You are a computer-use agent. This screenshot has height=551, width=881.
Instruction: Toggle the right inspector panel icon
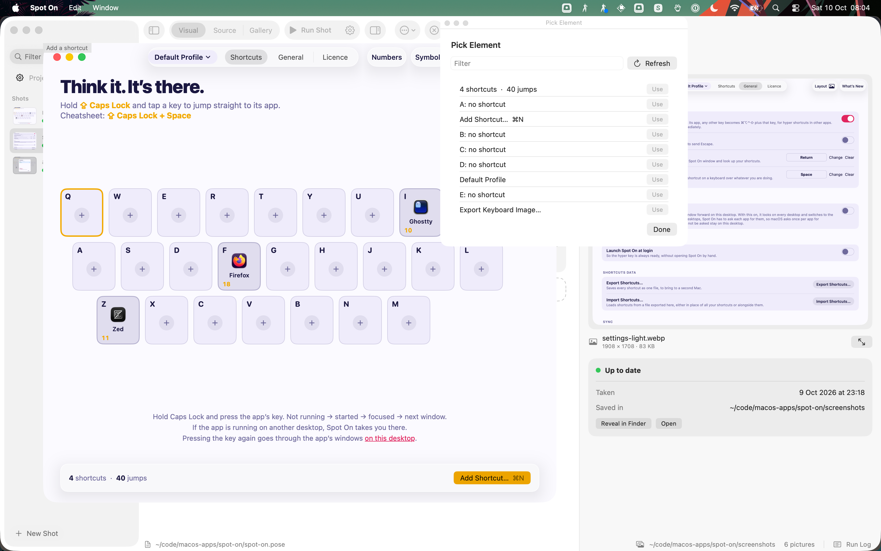[x=375, y=30]
